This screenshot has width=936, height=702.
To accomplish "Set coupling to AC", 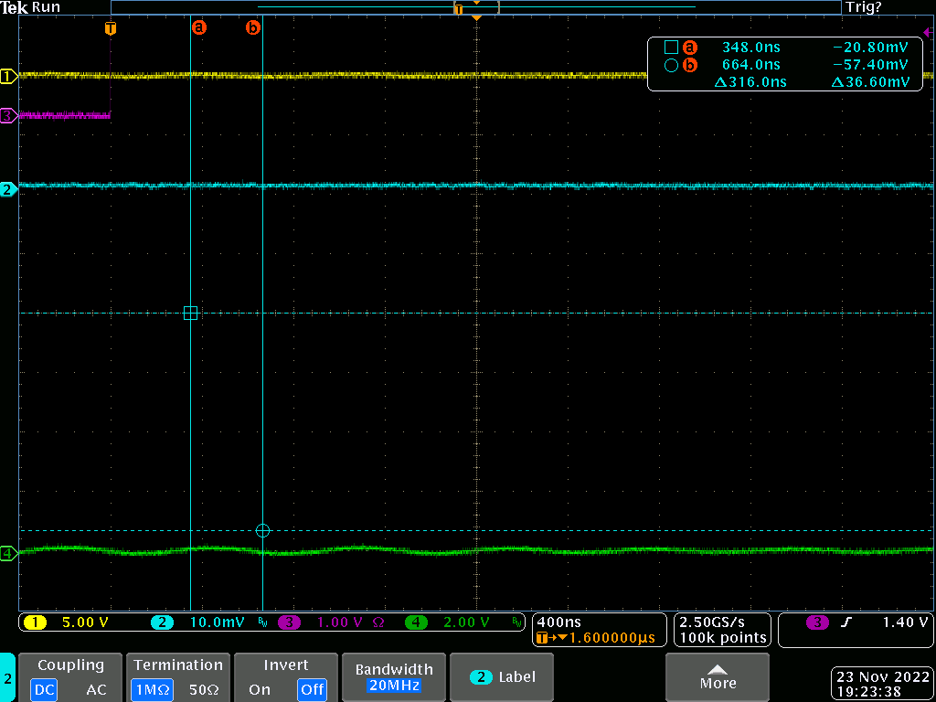I will tap(96, 689).
